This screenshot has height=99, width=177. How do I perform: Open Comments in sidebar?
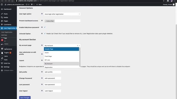(x=7, y=24)
